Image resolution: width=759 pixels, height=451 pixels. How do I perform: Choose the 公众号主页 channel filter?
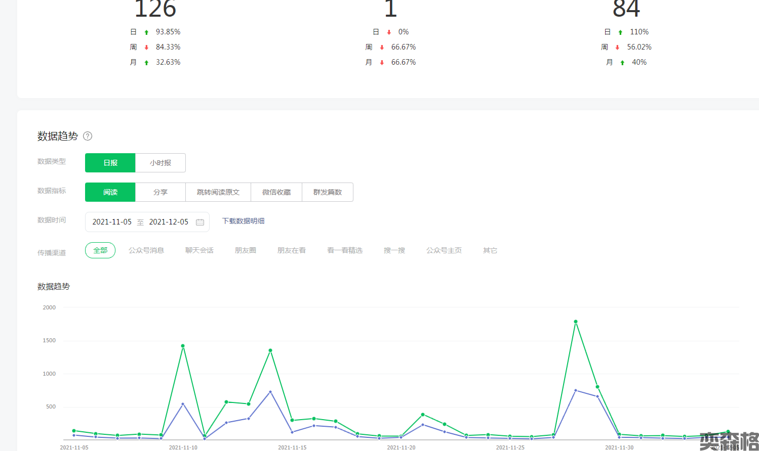[x=444, y=250]
